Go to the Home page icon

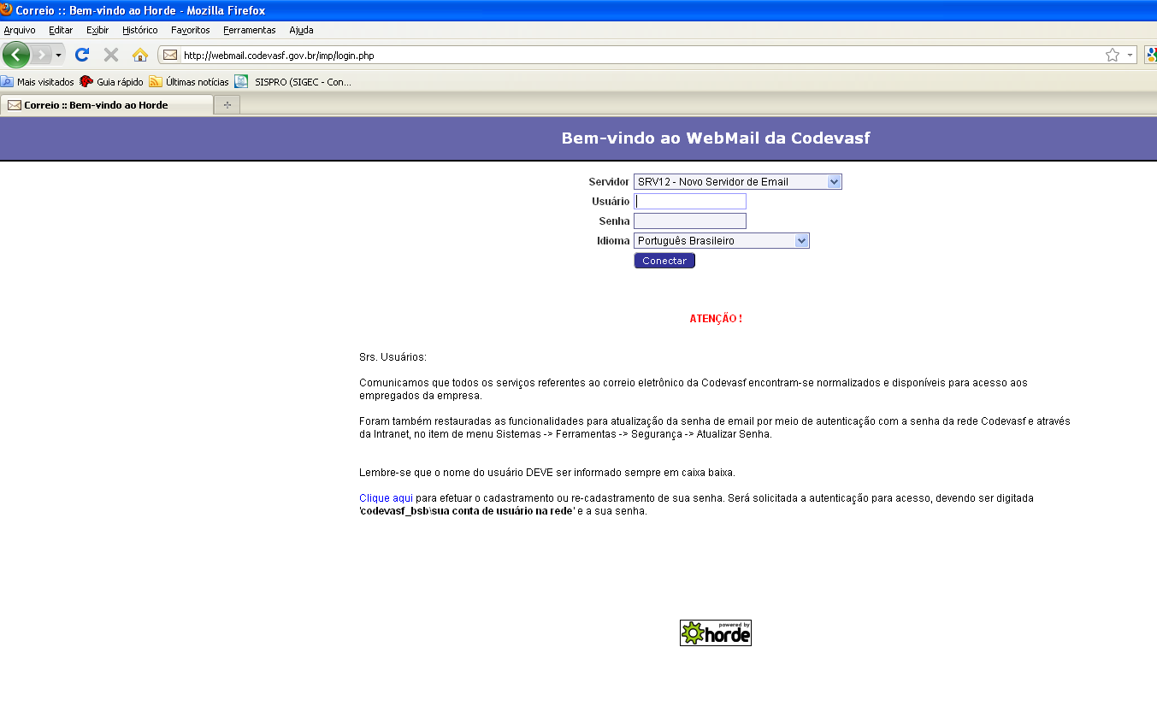point(140,55)
